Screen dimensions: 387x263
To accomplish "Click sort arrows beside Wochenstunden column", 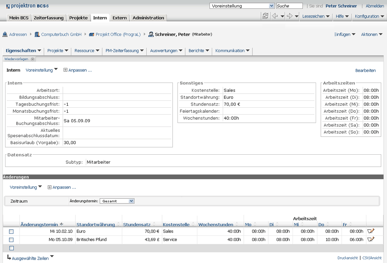I will 237,224.
